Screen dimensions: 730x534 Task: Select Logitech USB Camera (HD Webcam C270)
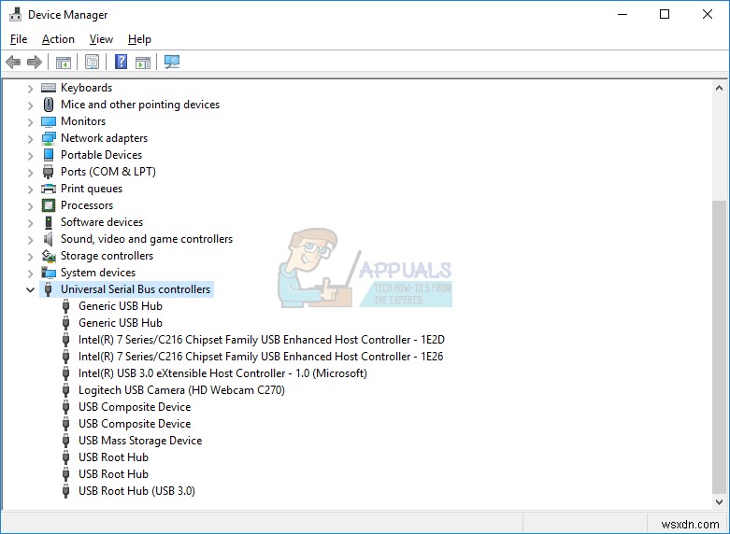[181, 390]
